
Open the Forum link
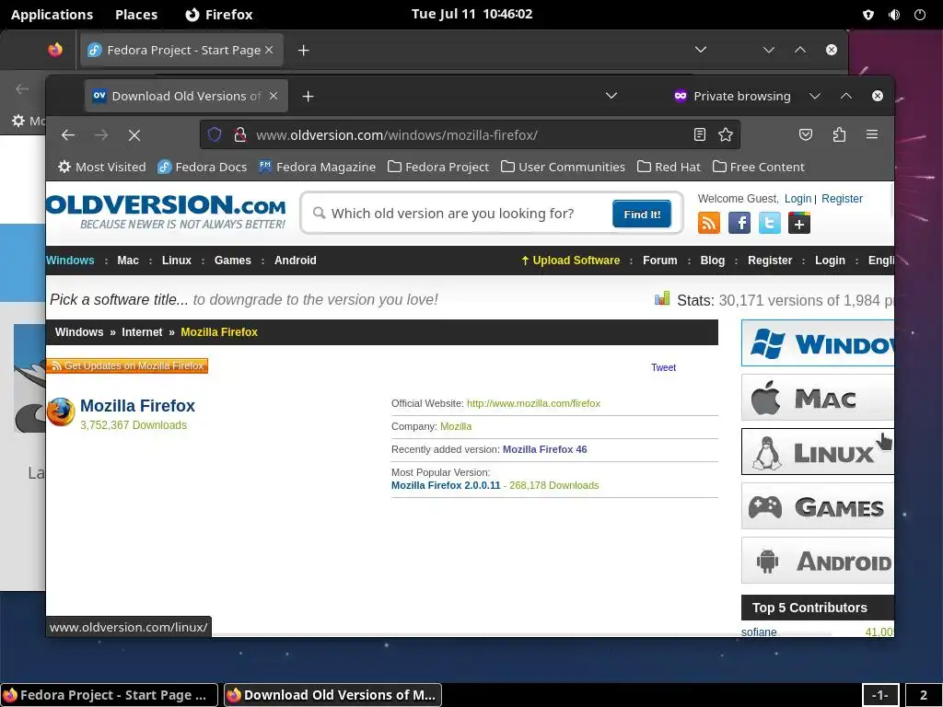(x=659, y=261)
